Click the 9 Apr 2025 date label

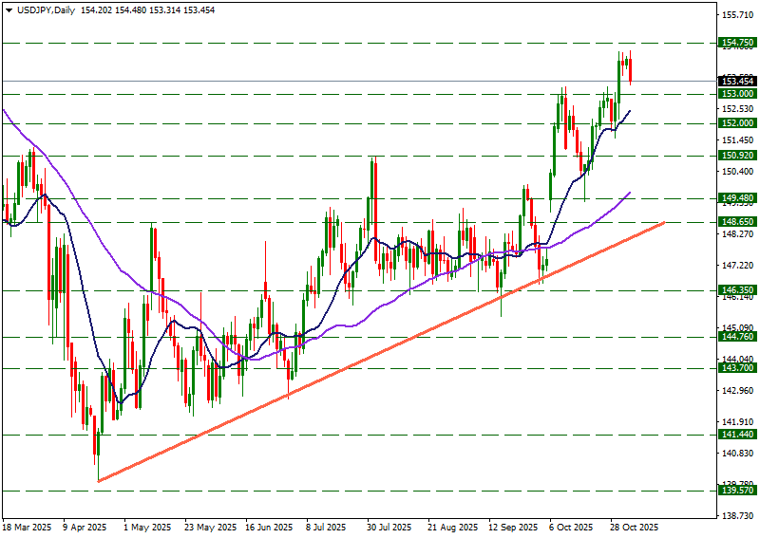85,527
